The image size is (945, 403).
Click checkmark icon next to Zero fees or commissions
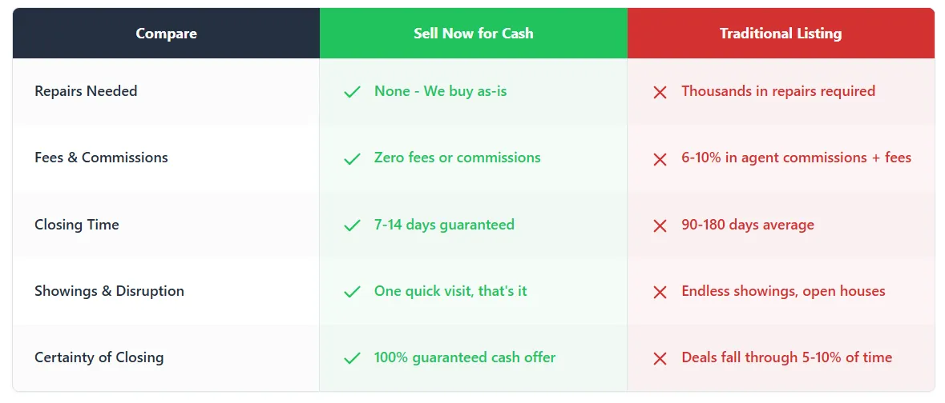[x=352, y=159]
